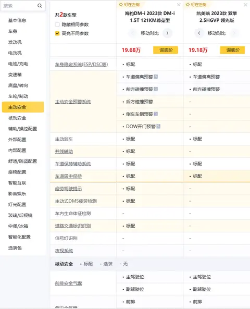Click 询底价 button for 19.68万 car

coord(166,50)
